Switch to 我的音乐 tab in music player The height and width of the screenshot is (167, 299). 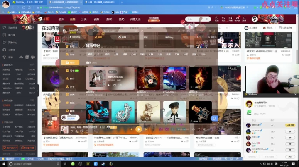coord(75,37)
